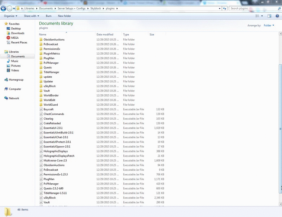
Task: Open address bar history dropdown arrow
Action: pyautogui.click(x=220, y=8)
